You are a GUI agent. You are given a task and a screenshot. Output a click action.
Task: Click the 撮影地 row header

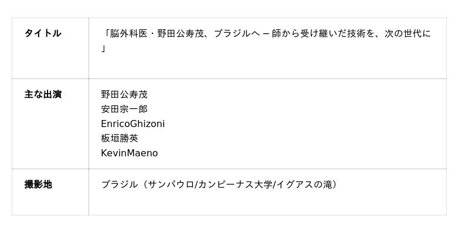coord(38,184)
